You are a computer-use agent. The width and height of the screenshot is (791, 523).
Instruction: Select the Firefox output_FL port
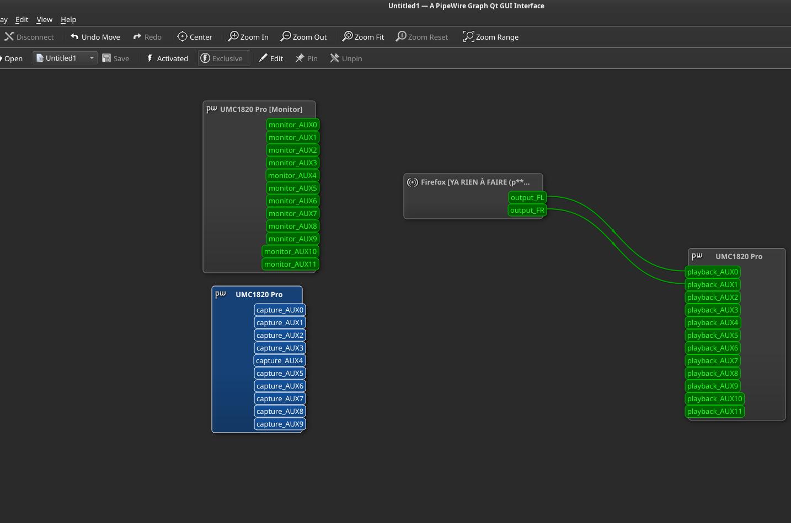pyautogui.click(x=527, y=197)
